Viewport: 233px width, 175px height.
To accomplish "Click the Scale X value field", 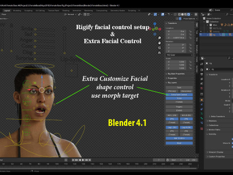I will [176, 62].
